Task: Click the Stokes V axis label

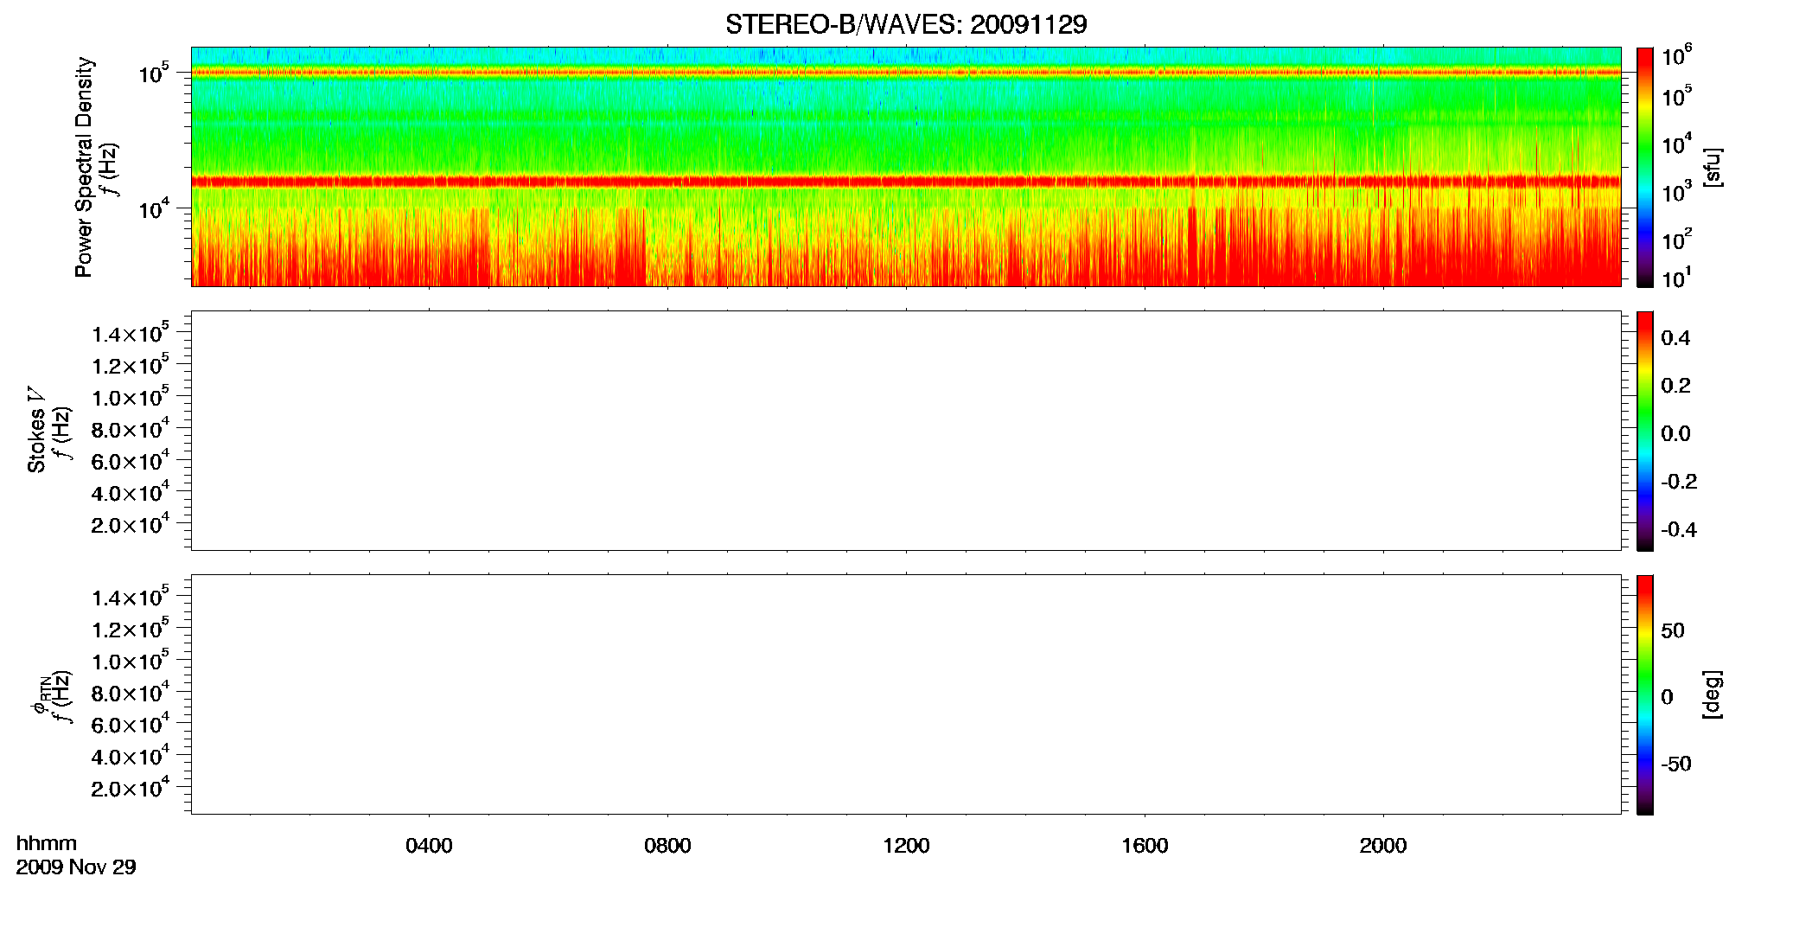Action: click(x=37, y=431)
